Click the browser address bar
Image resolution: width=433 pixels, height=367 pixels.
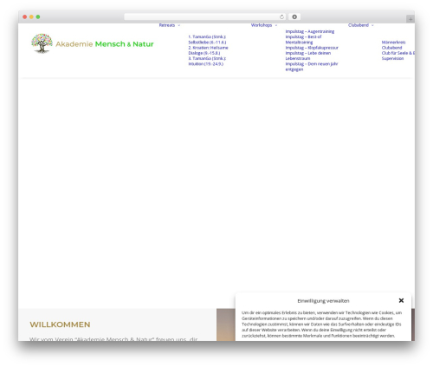(204, 16)
